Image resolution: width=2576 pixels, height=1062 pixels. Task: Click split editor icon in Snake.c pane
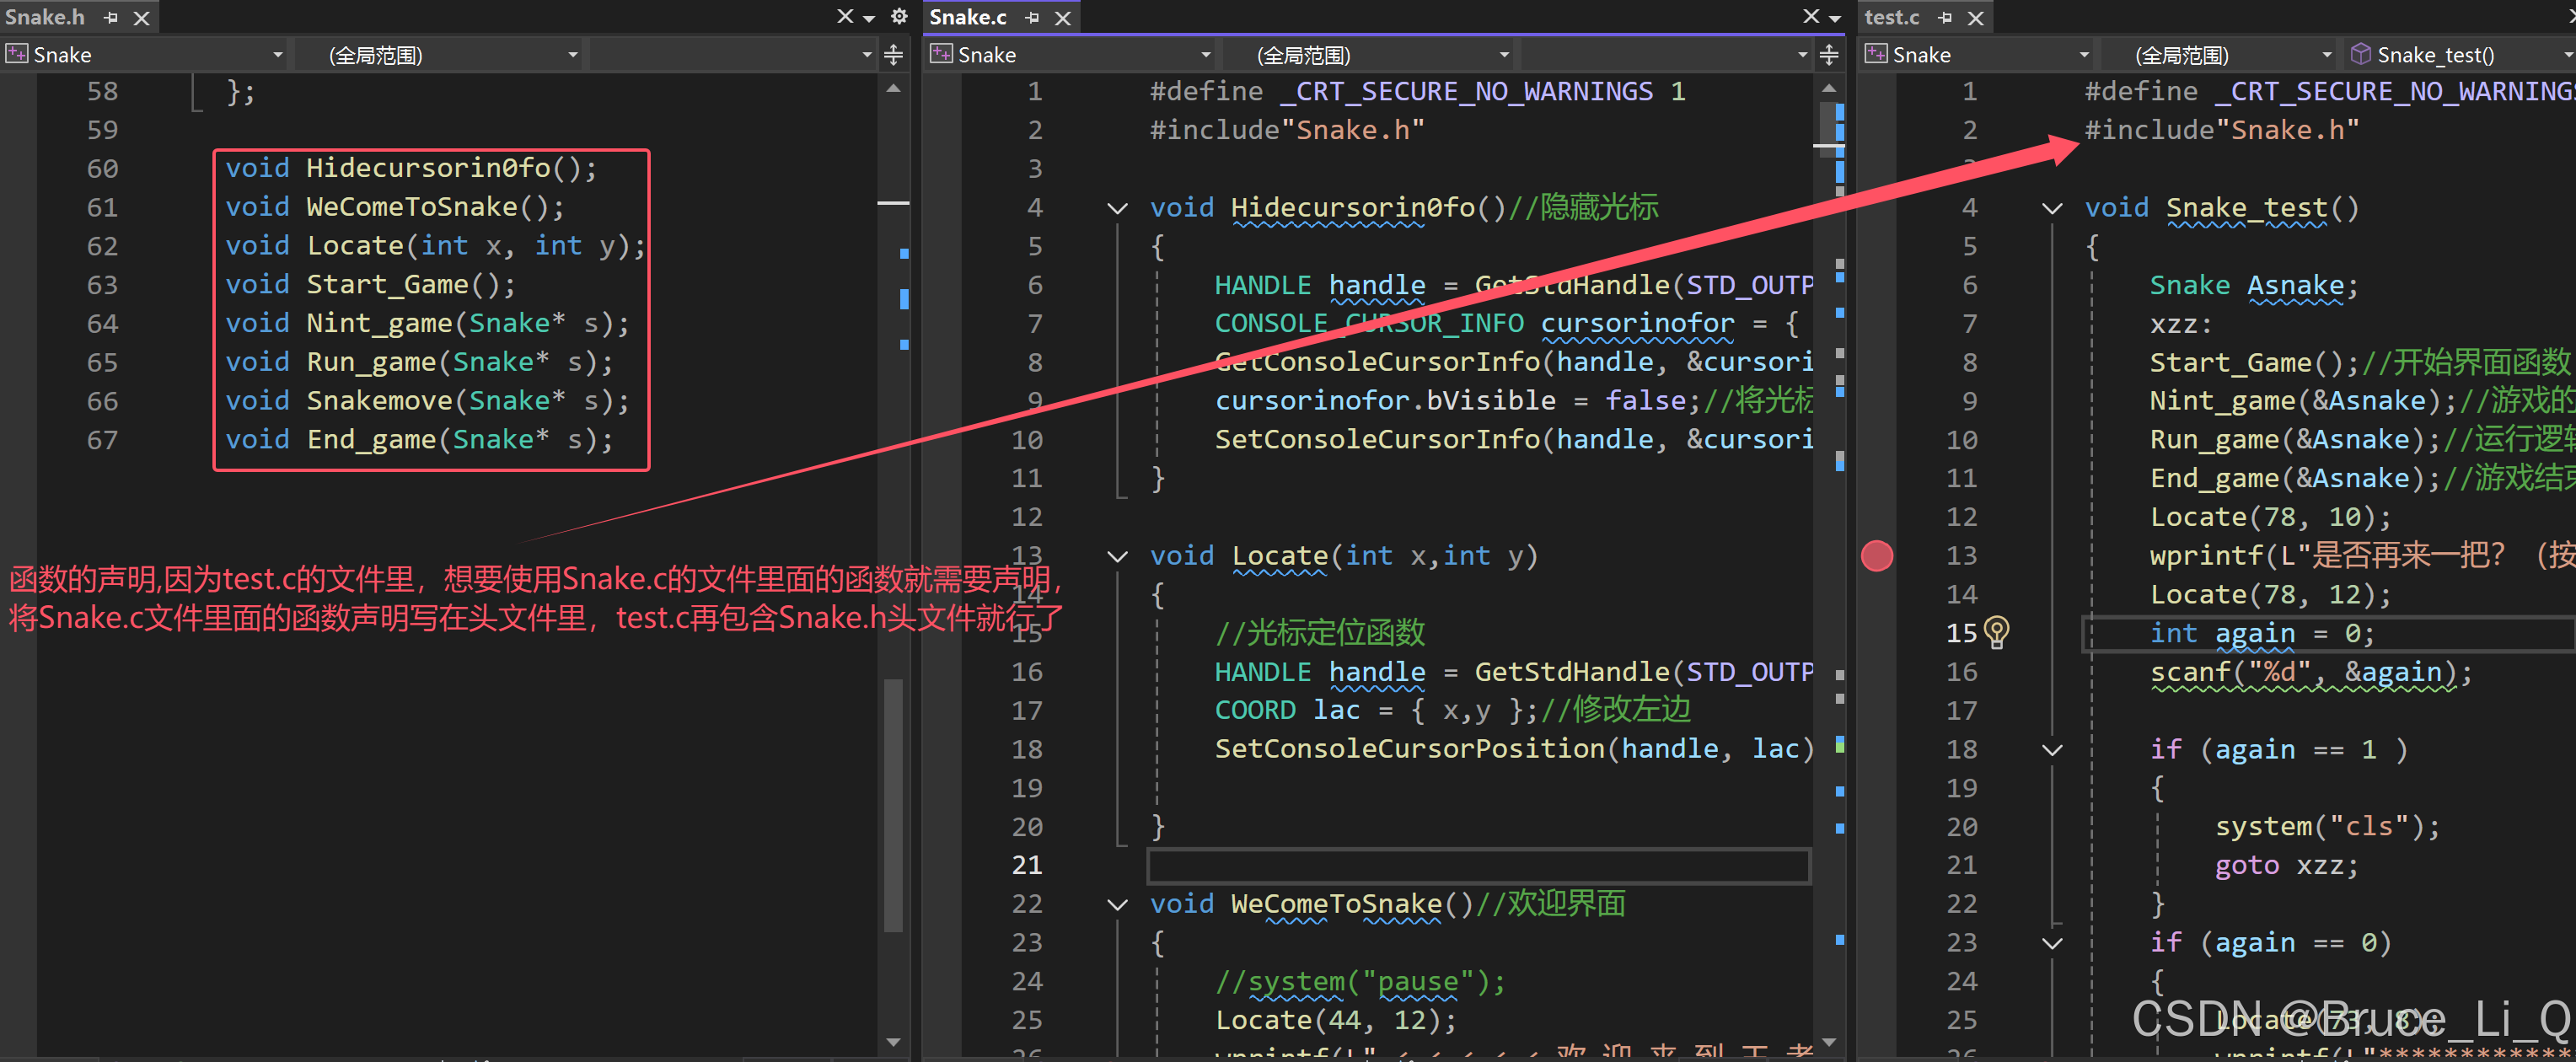click(x=1829, y=55)
